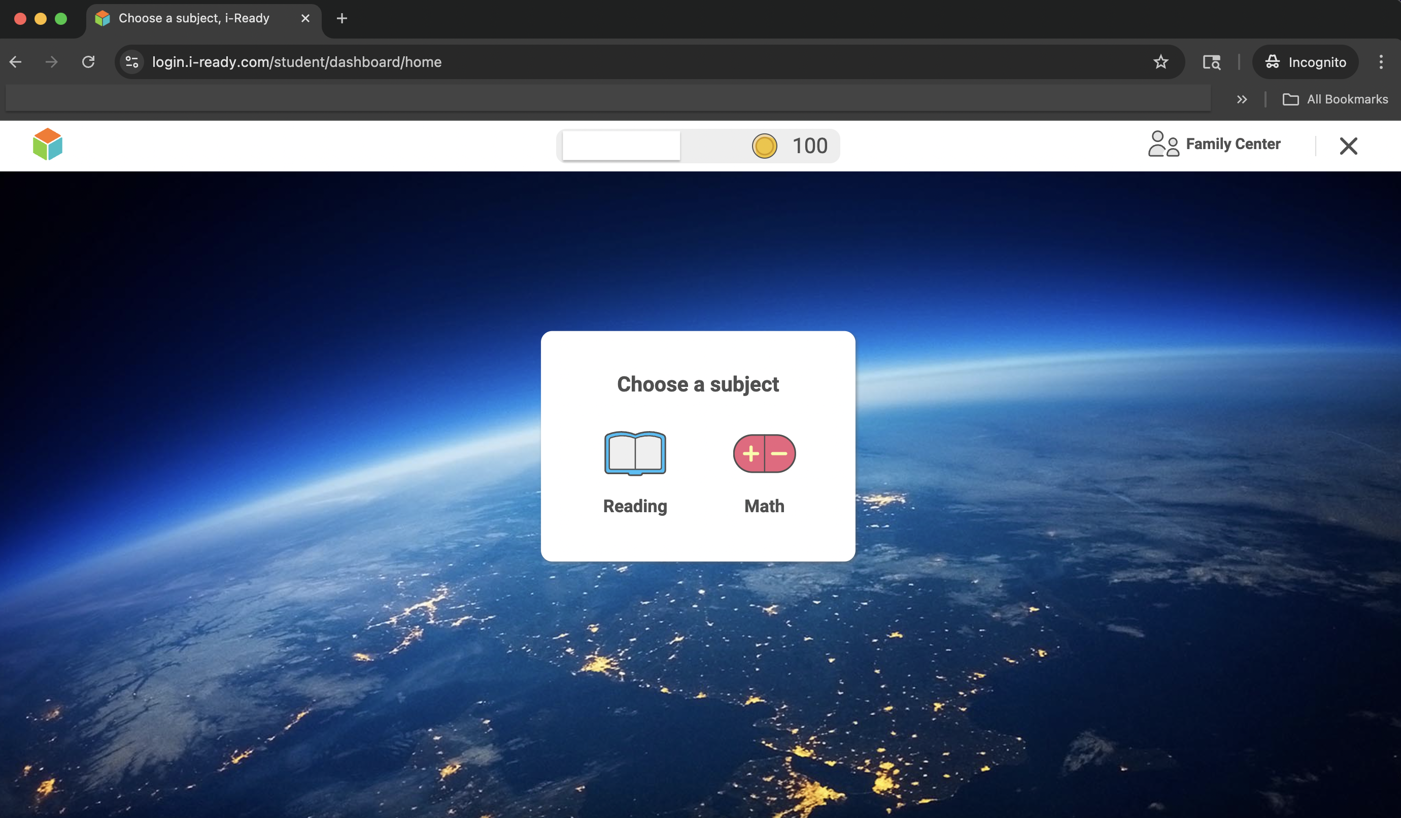Bookmark this page with the star icon
The image size is (1401, 818).
point(1160,62)
